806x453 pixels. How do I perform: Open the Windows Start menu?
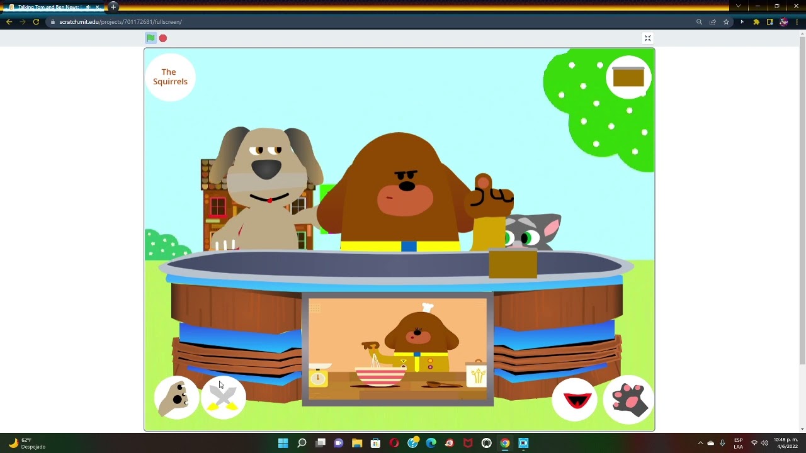click(283, 443)
